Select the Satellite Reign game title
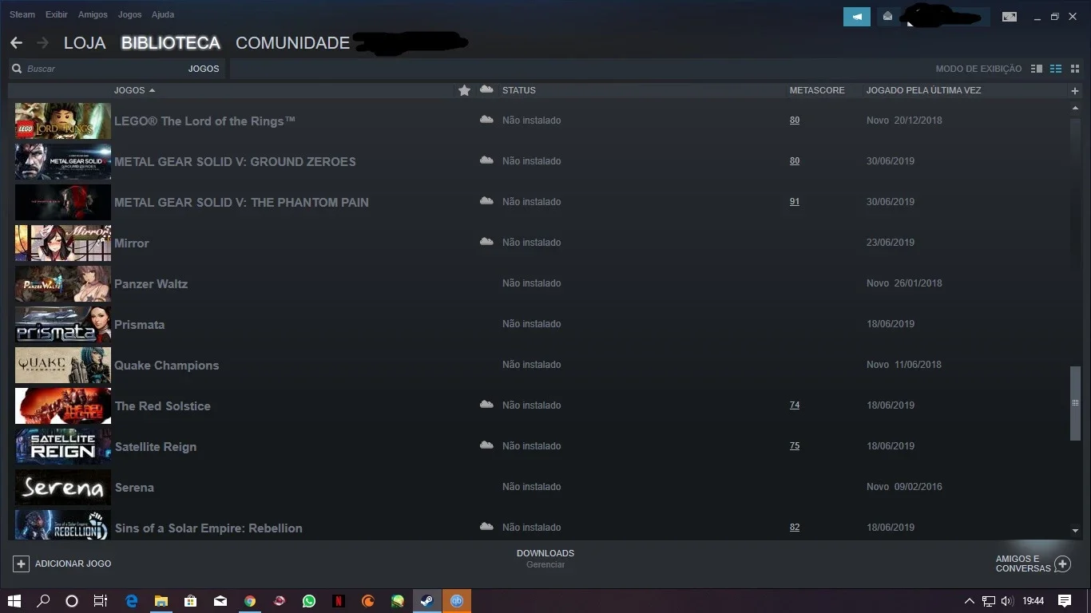This screenshot has height=613, width=1091. pyautogui.click(x=156, y=446)
